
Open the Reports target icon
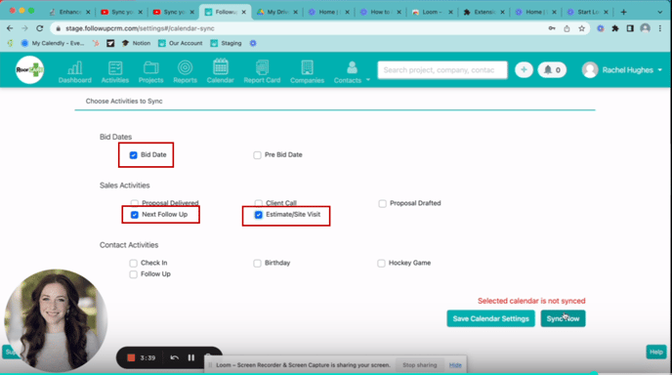click(x=186, y=67)
